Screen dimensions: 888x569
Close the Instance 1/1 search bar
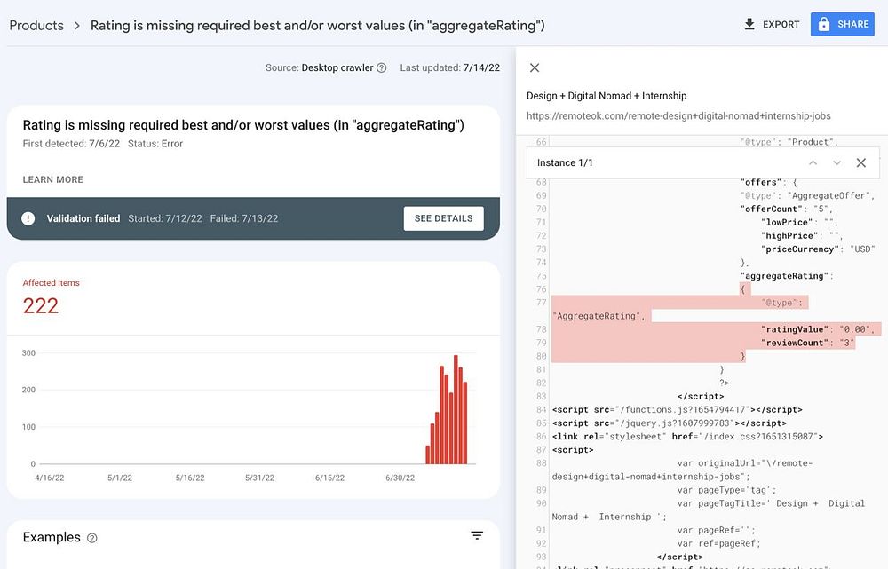point(860,163)
